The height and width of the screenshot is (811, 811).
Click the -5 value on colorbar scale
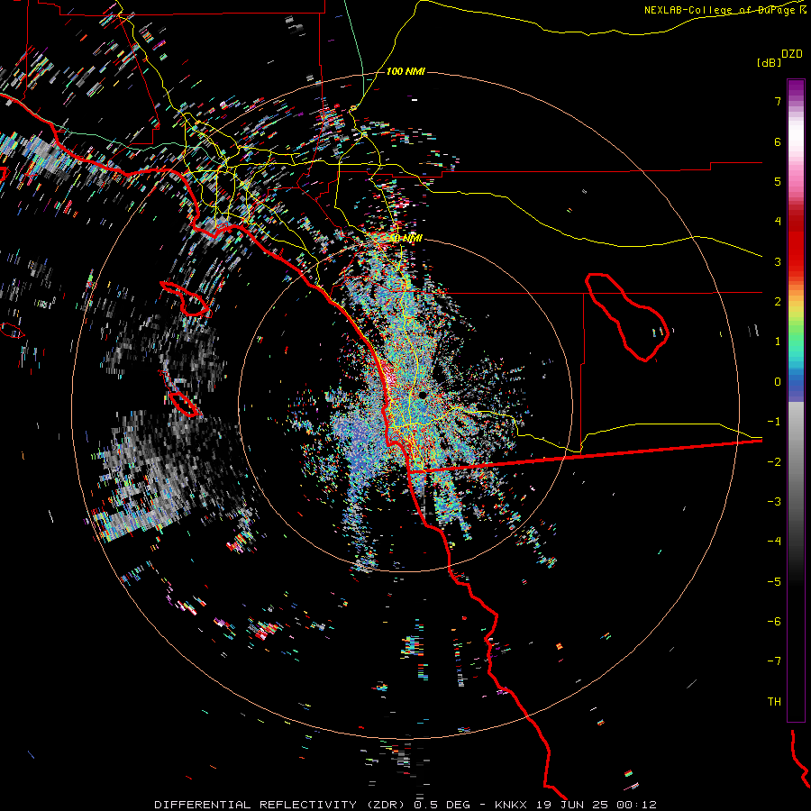[x=774, y=582]
